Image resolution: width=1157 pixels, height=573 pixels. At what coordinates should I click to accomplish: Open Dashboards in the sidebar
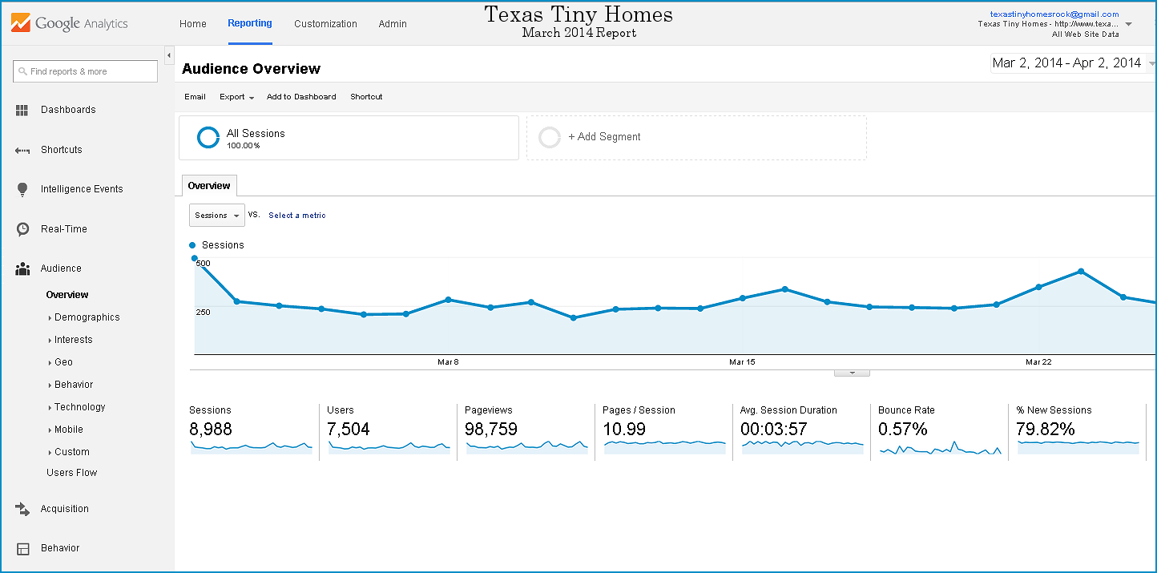(68, 110)
